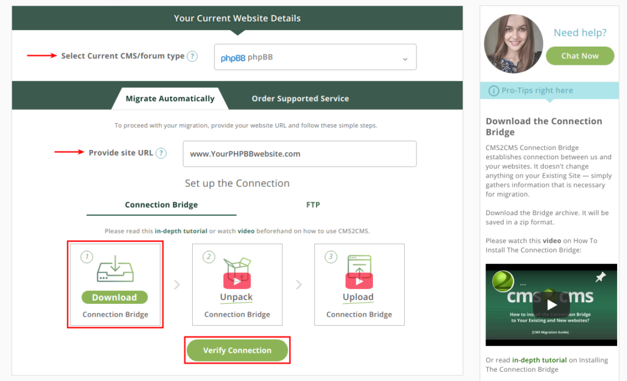
Task: Click the Pro-Tips info icon
Action: pos(494,91)
